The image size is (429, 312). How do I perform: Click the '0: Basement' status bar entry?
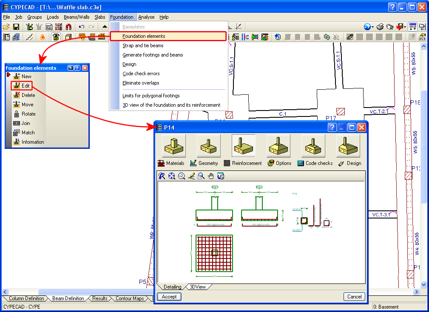click(386, 307)
